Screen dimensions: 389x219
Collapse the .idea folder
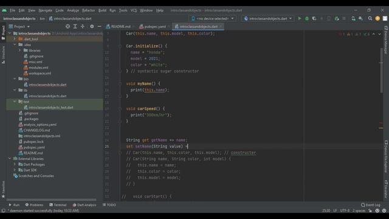click(15, 44)
